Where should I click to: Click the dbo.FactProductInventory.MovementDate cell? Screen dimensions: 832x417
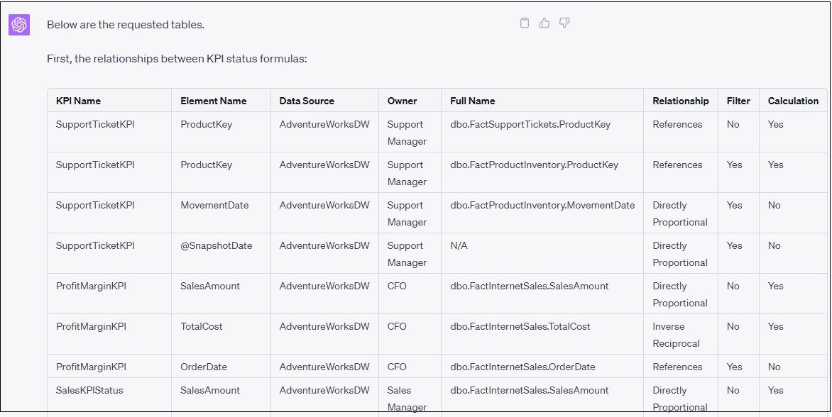point(542,206)
